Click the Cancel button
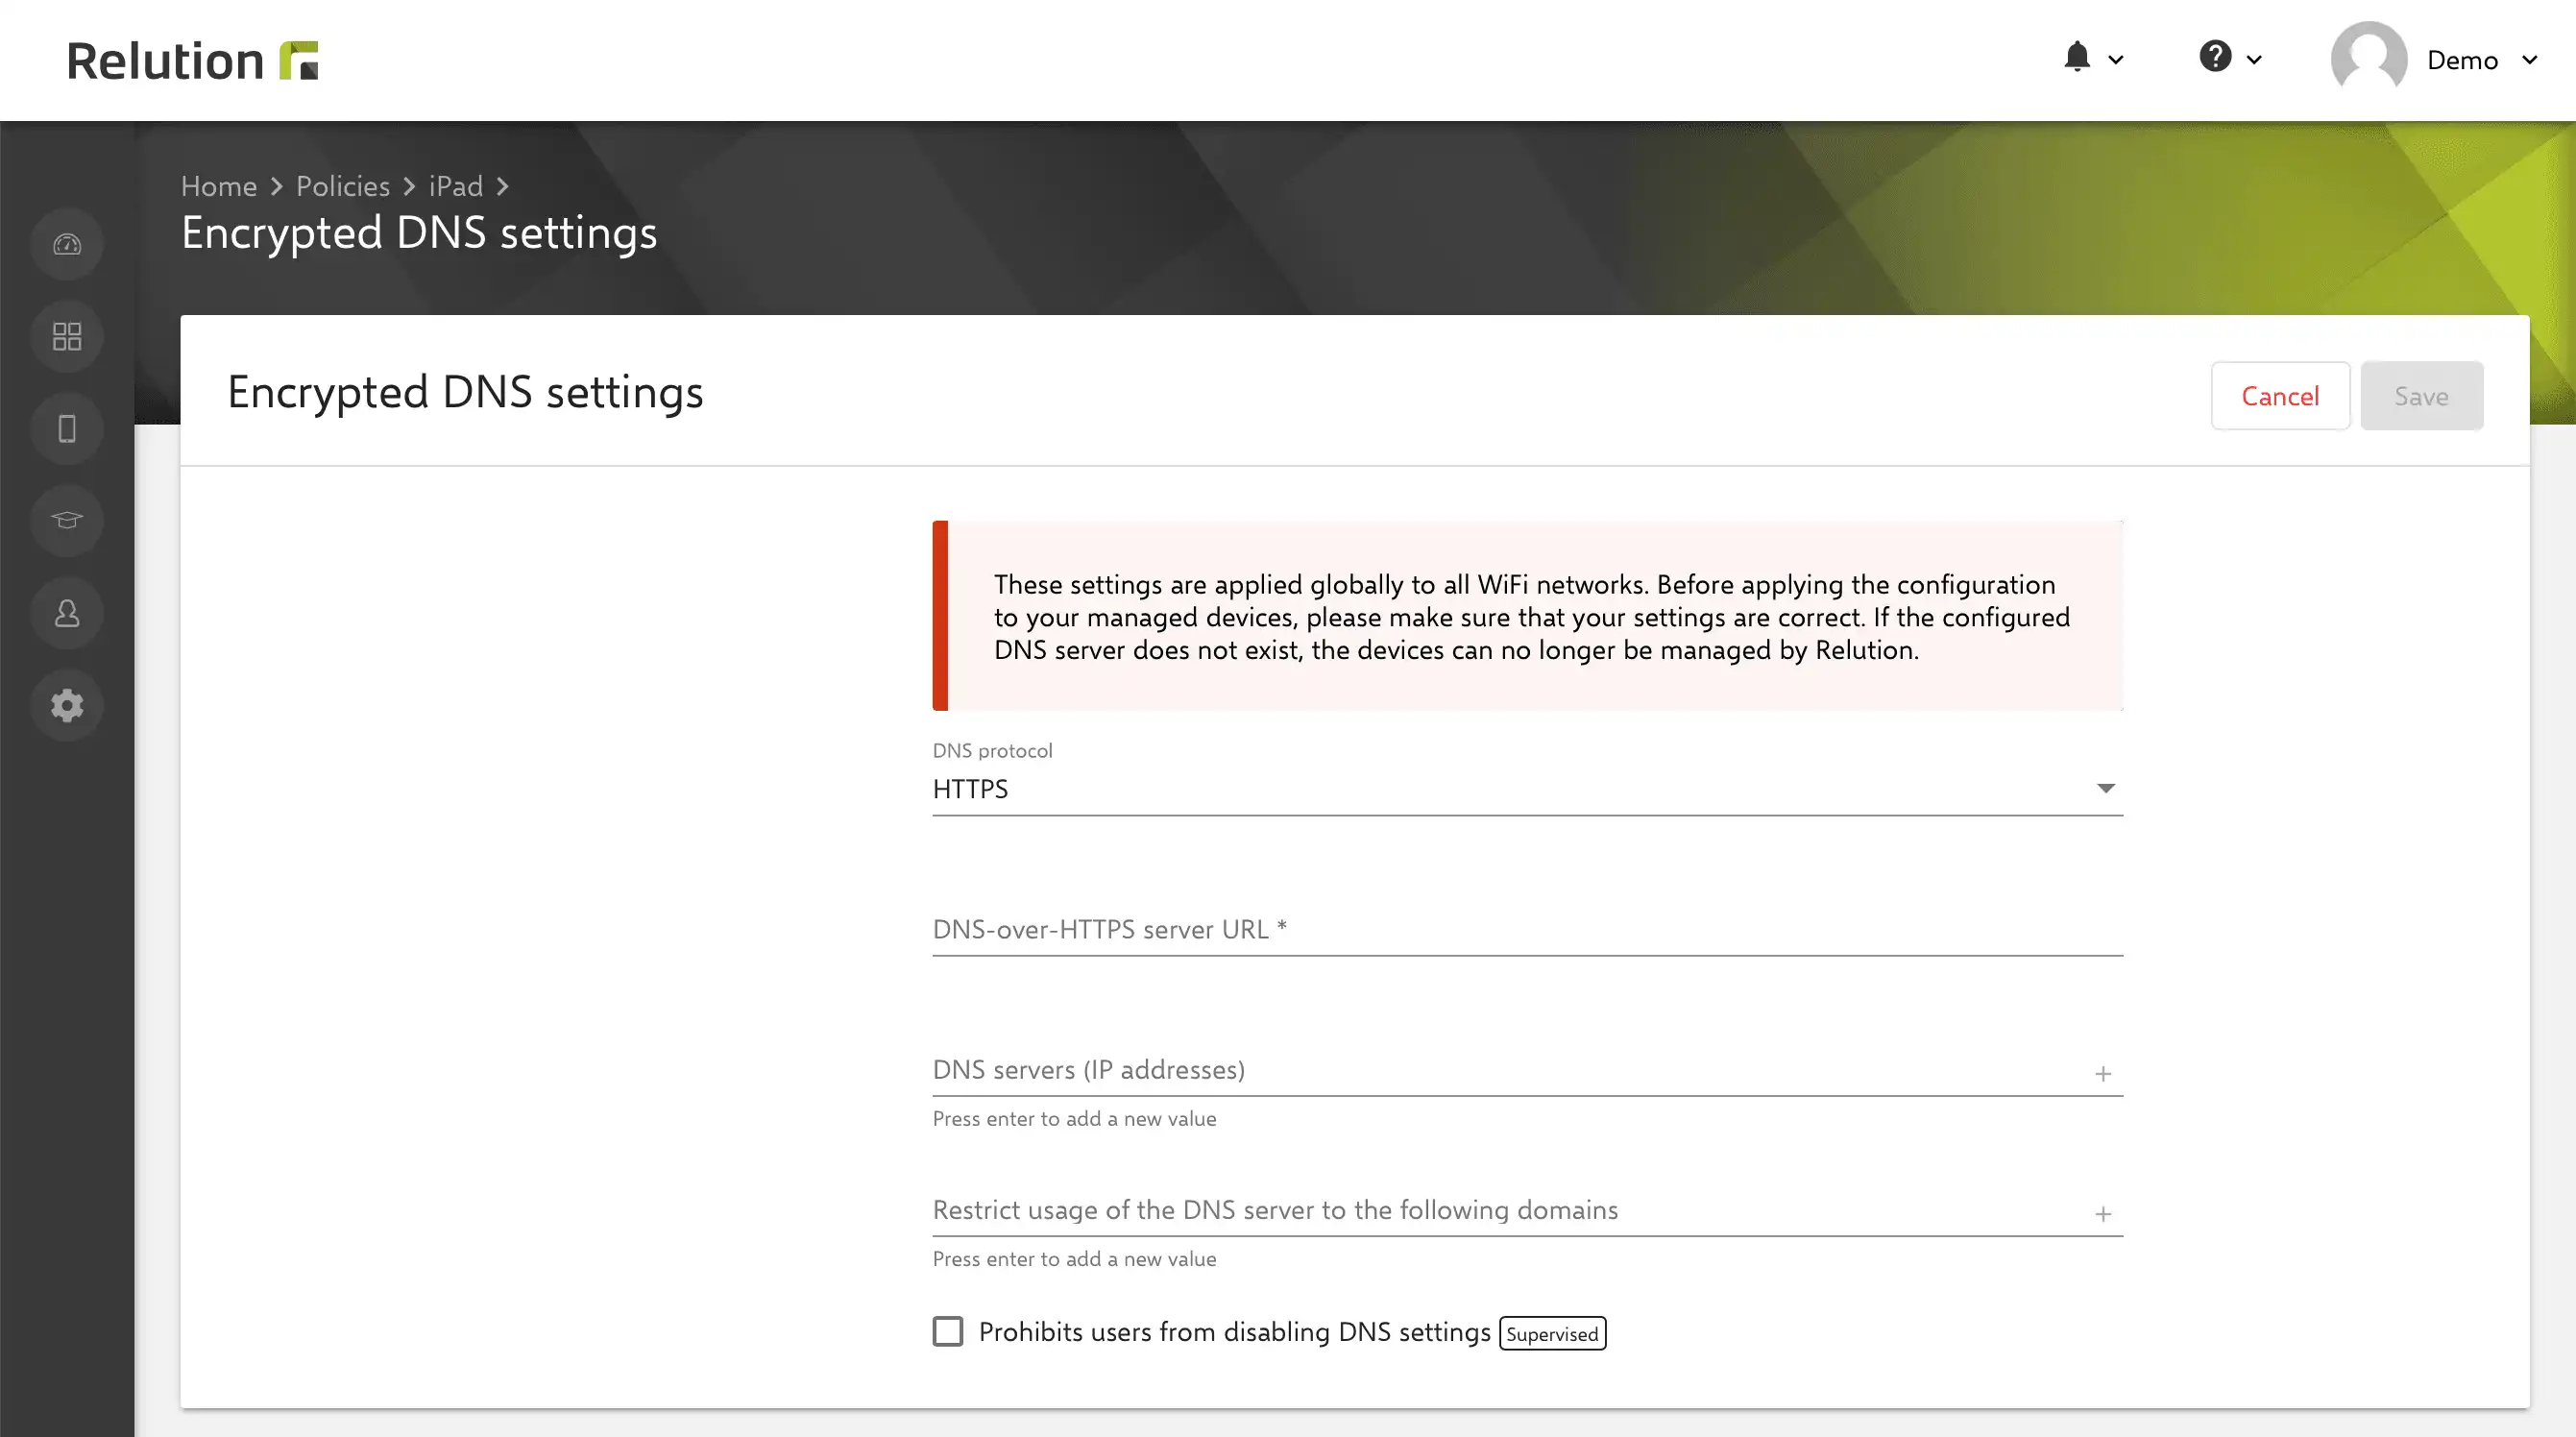The width and height of the screenshot is (2576, 1437). click(x=2280, y=396)
